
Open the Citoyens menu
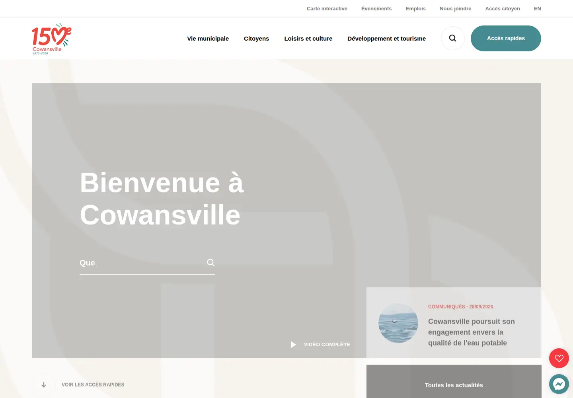click(x=256, y=39)
